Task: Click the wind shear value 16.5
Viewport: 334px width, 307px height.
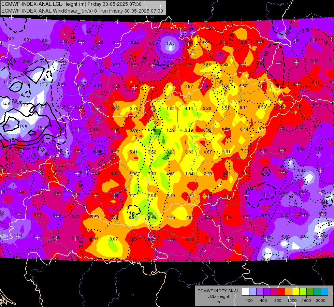Action: point(23,127)
